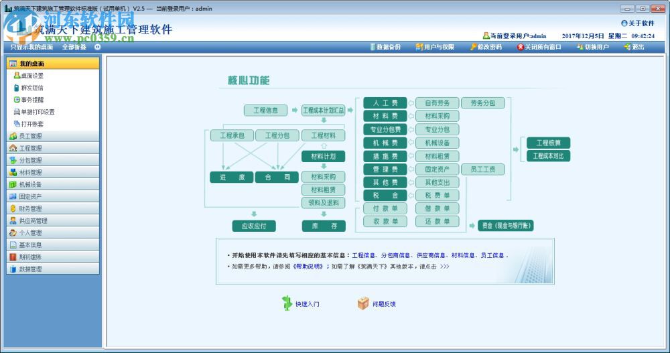Click 切换用户 in toolbar
Viewport: 670px width, 353px height.
point(593,47)
